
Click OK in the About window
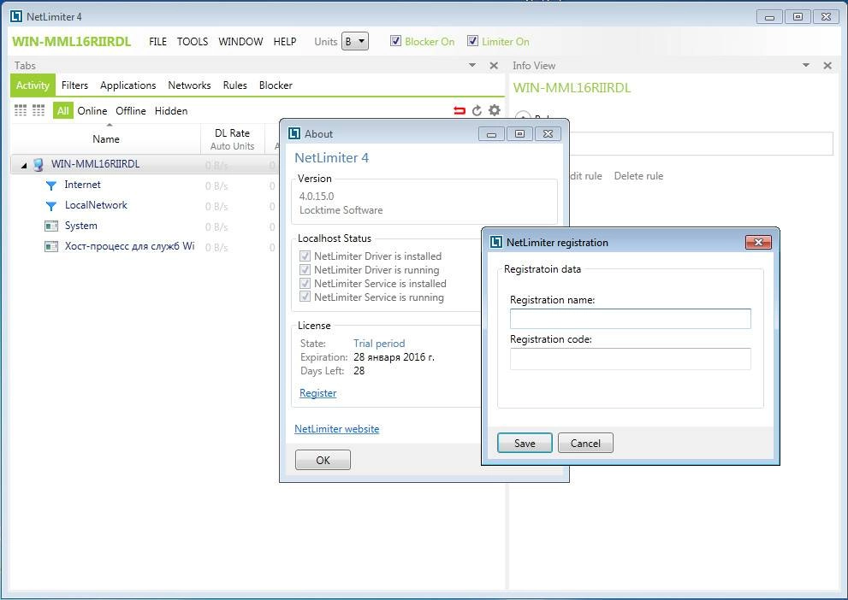(323, 460)
